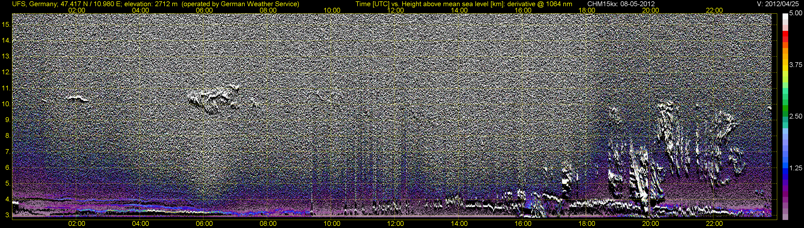Click the 18:00 label on top time axis
The width and height of the screenshot is (804, 228).
[x=587, y=10]
